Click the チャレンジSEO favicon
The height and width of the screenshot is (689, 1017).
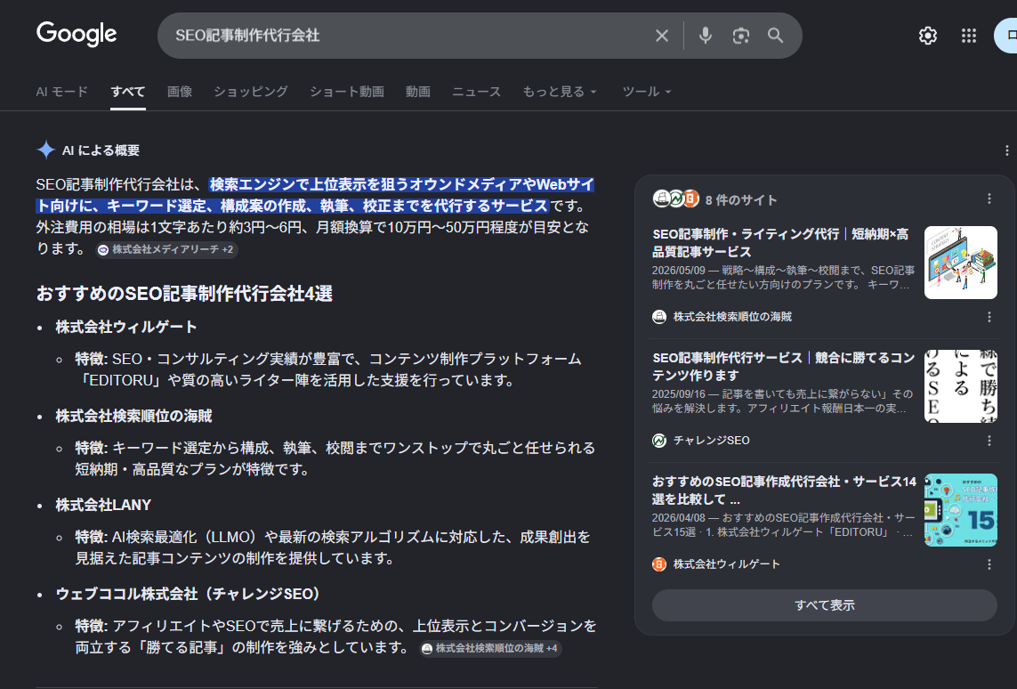click(x=659, y=441)
